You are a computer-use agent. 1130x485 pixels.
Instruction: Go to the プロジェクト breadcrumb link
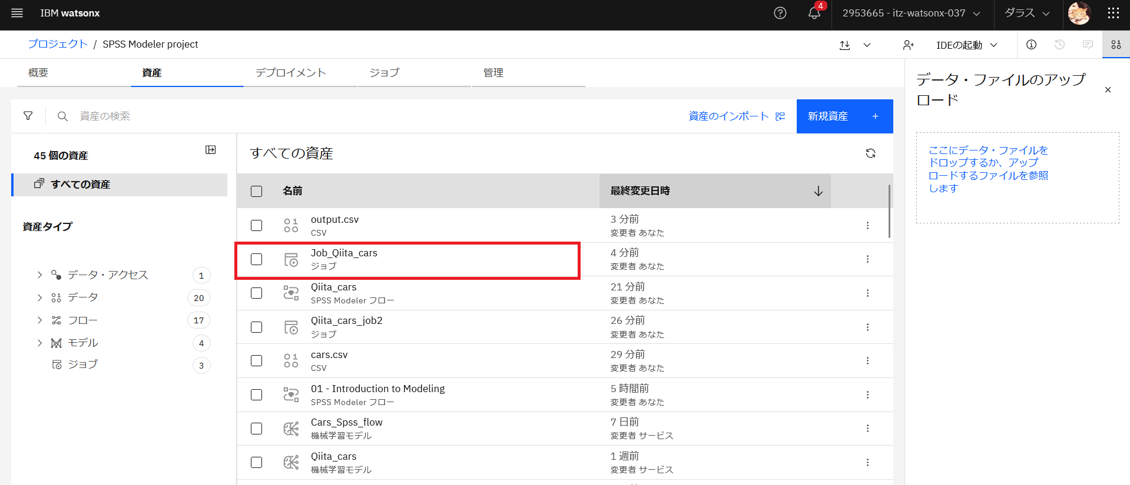point(58,44)
